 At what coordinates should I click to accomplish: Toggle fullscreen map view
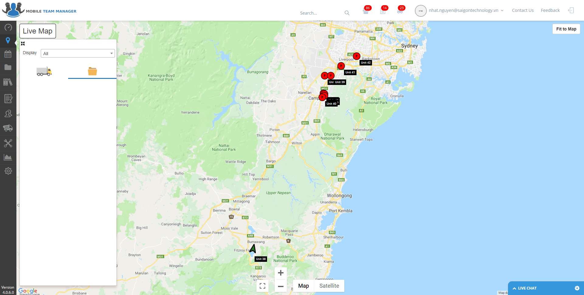tap(262, 286)
